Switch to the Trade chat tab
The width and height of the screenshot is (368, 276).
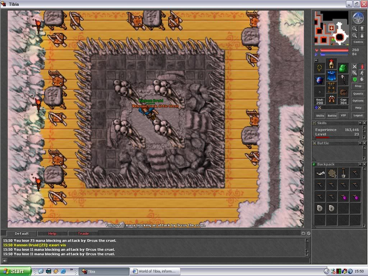click(83, 234)
